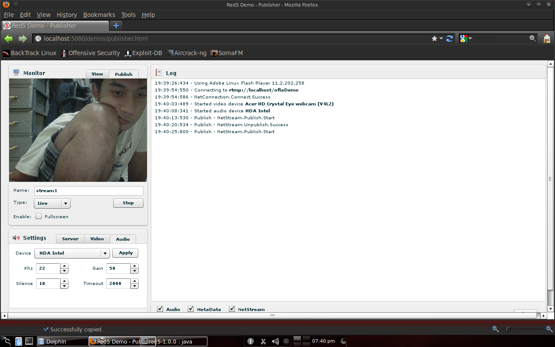Reload the page with the refresh icon
Screen dimensions: 555x347
pyautogui.click(x=450, y=39)
